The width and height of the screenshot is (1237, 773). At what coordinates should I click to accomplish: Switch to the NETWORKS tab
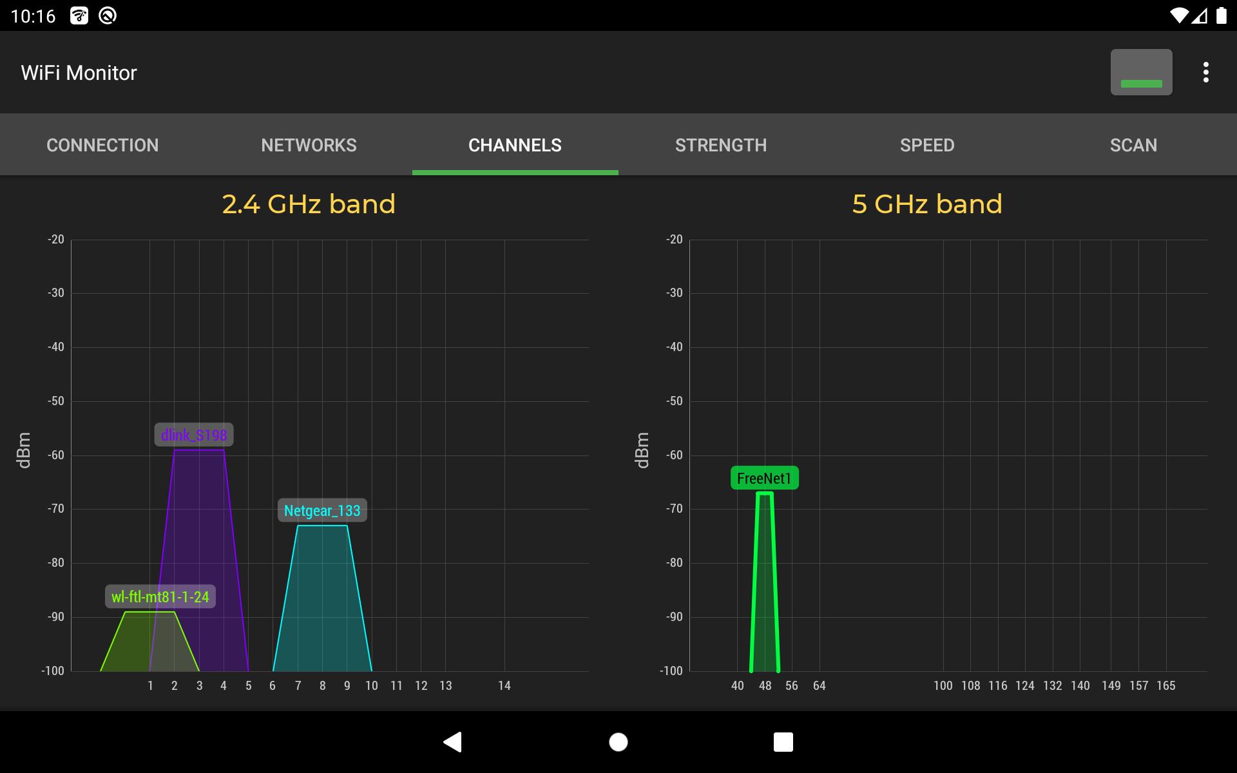309,144
